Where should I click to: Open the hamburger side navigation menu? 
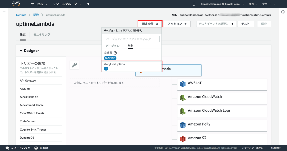click(x=4, y=12)
